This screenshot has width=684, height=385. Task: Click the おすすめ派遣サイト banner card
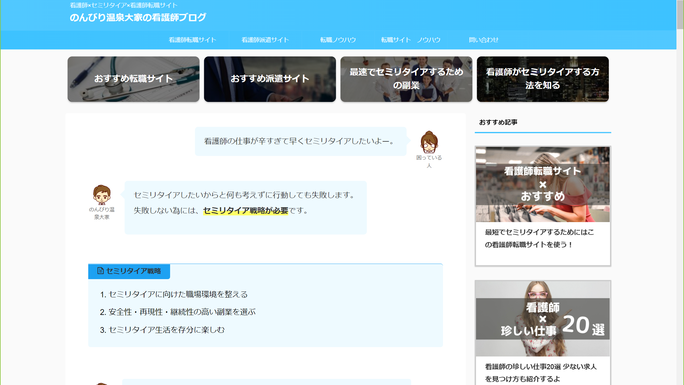point(270,79)
